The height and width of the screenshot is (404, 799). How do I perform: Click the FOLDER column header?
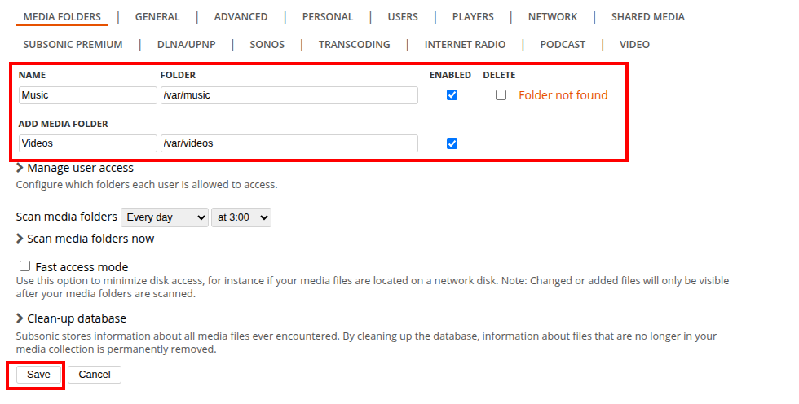pyautogui.click(x=178, y=75)
